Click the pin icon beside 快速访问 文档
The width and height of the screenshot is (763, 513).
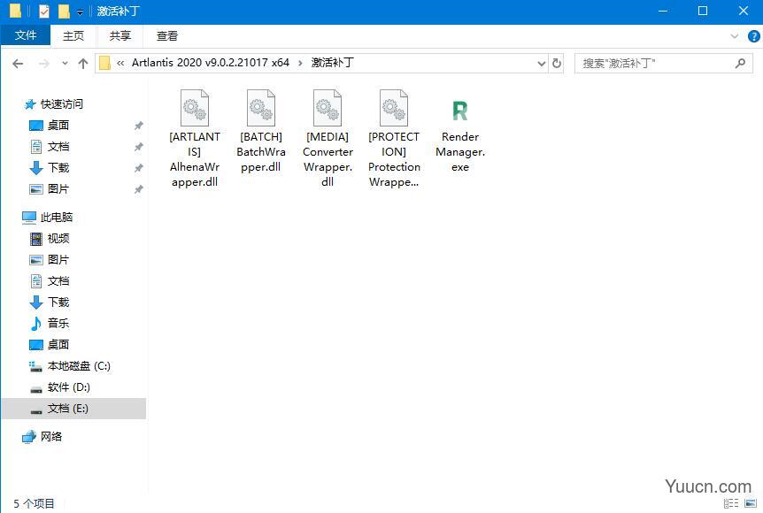pyautogui.click(x=139, y=147)
